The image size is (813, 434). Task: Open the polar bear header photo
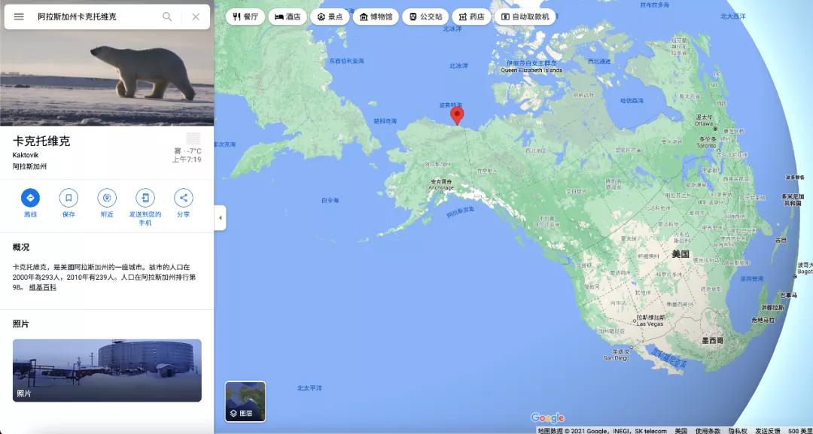tap(107, 77)
